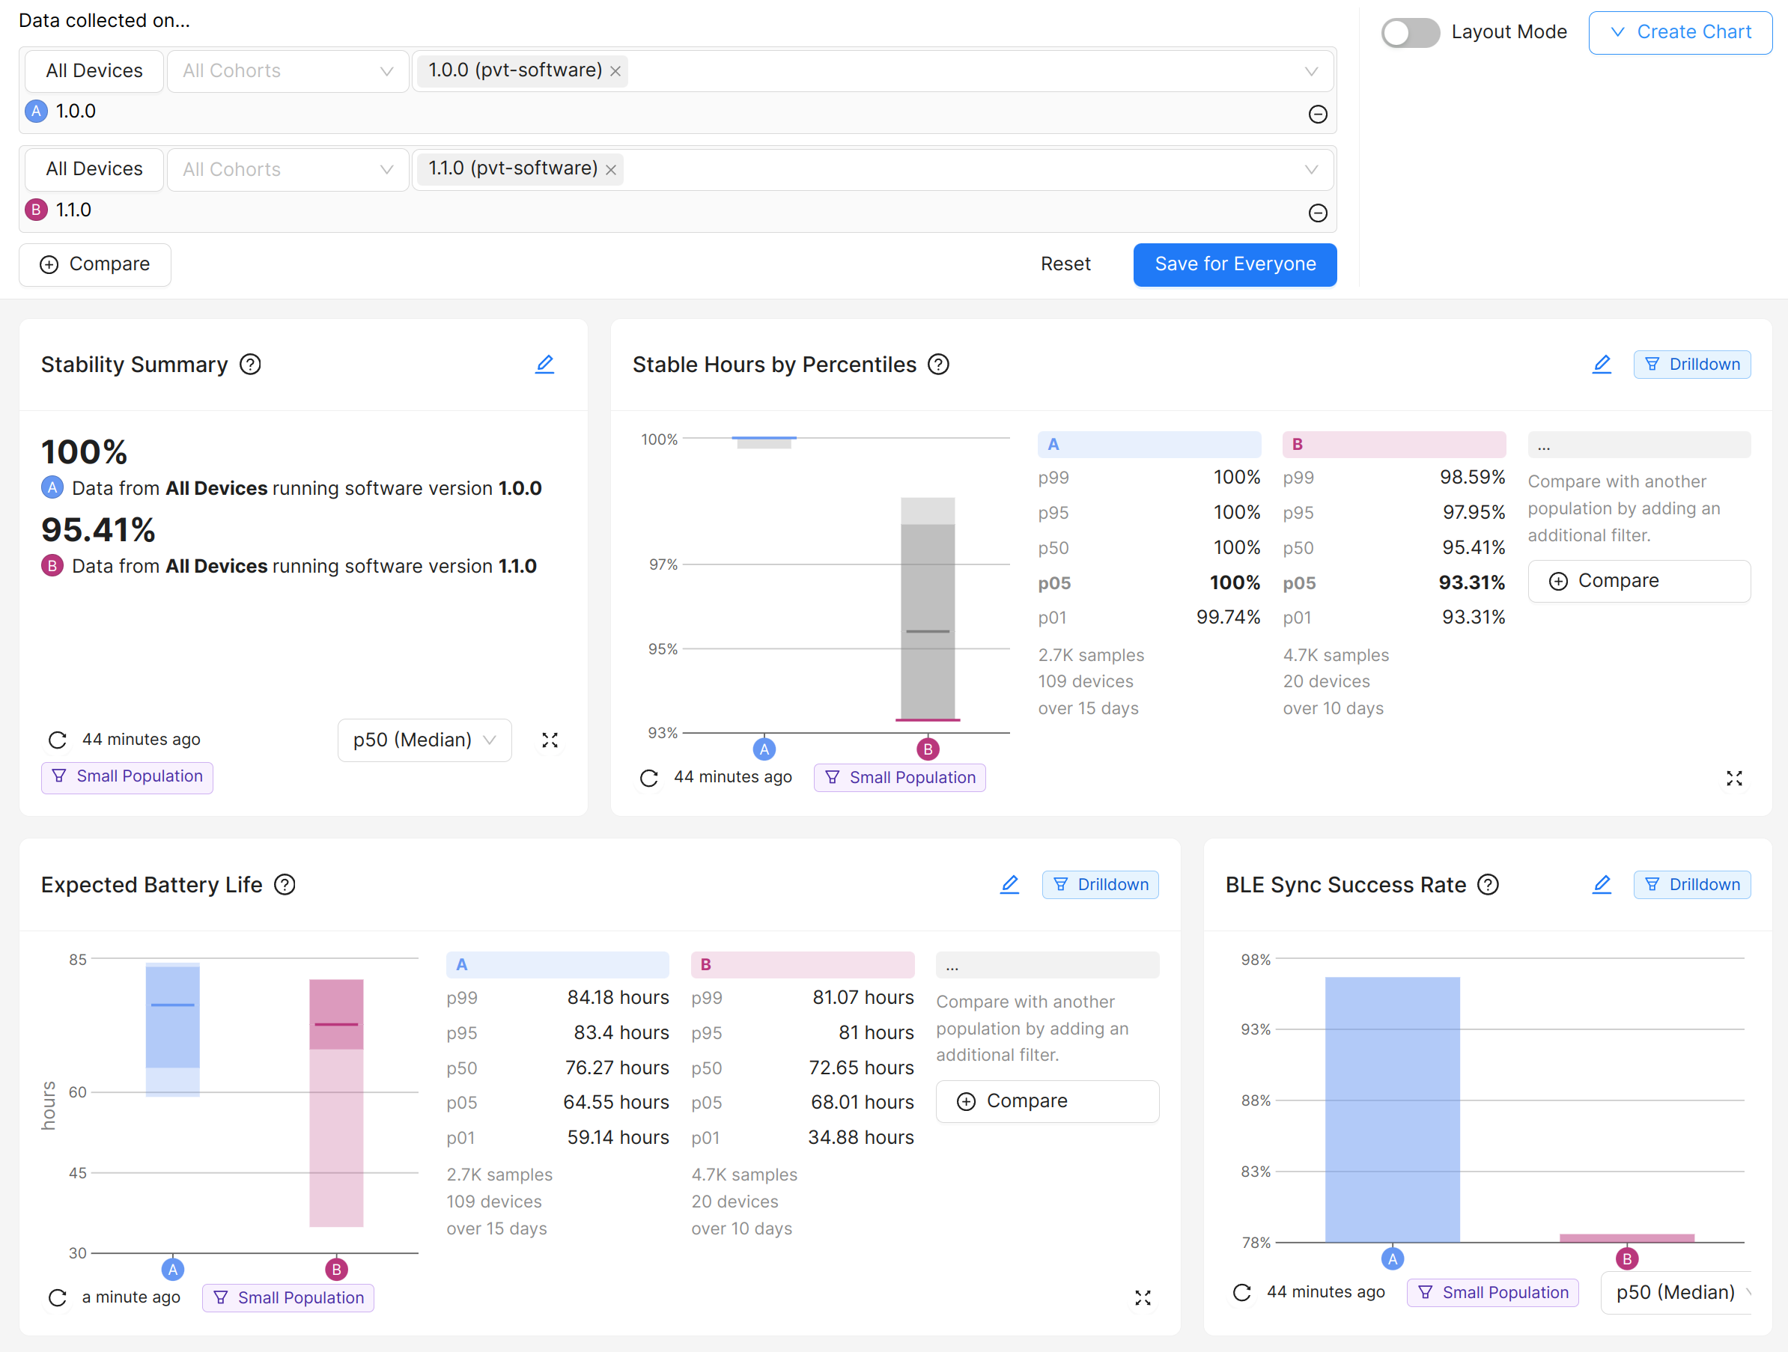Click the Reset link

click(1065, 264)
